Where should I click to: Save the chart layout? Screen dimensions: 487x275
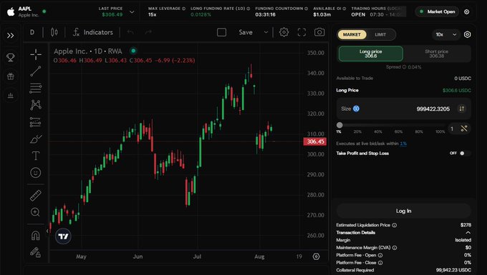tap(246, 32)
